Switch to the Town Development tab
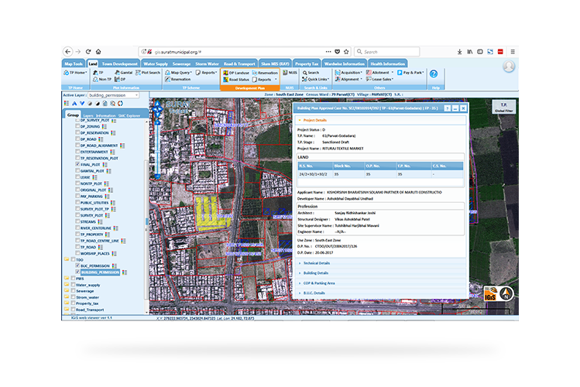The width and height of the screenshot is (580, 387). click(120, 63)
